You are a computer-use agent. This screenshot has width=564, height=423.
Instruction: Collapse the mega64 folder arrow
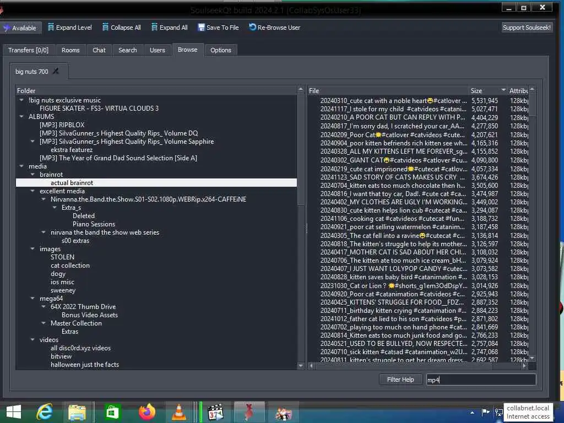point(32,299)
